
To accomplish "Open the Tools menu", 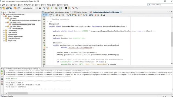I will 54,5.
